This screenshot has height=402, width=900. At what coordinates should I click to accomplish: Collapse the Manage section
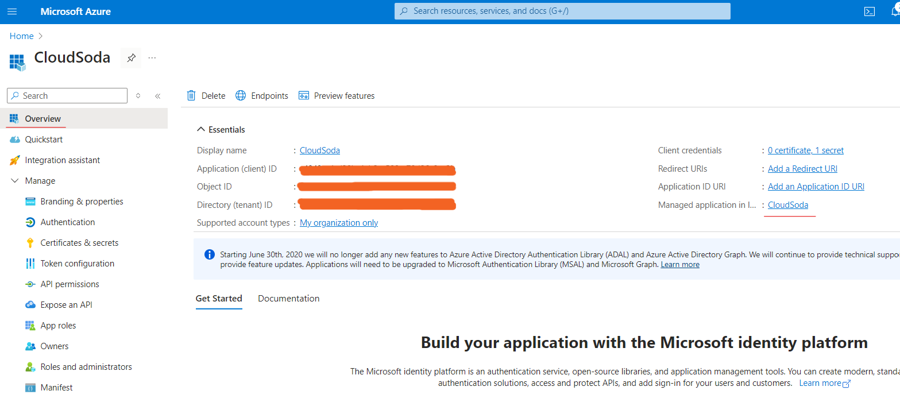click(15, 181)
